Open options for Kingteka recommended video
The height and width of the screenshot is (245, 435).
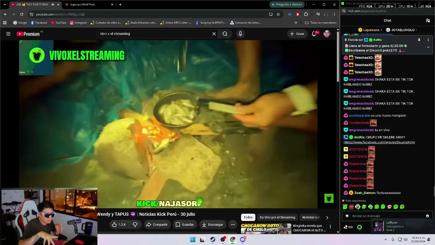[330, 227]
